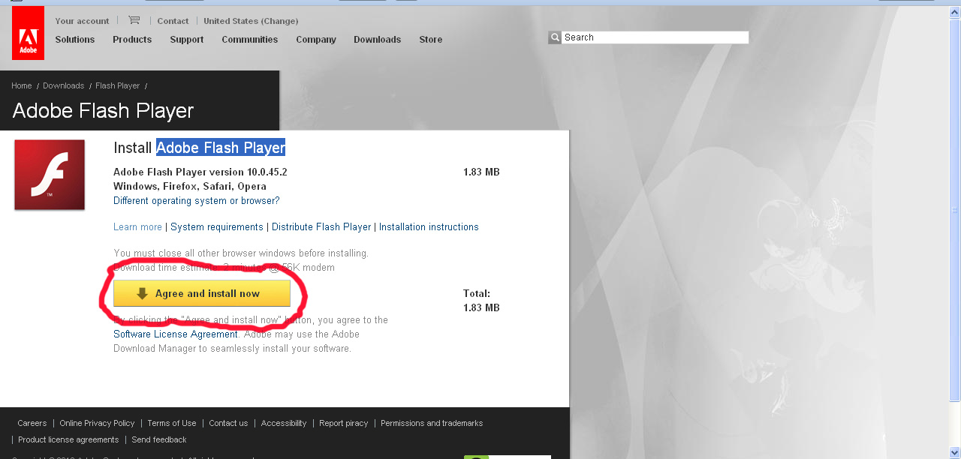Screen dimensions: 961x459
Task: Change region from United States
Action: point(251,21)
